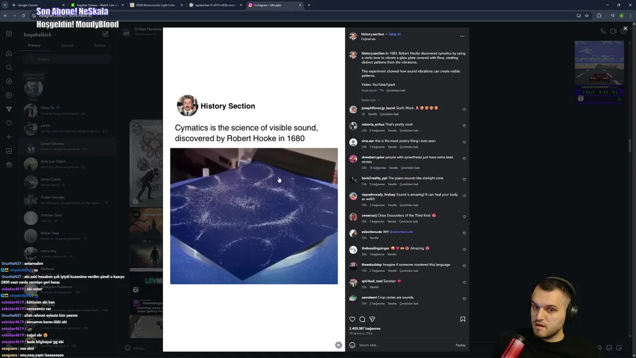The width and height of the screenshot is (636, 358).
Task: Select the Primary messages tab
Action: point(34,45)
